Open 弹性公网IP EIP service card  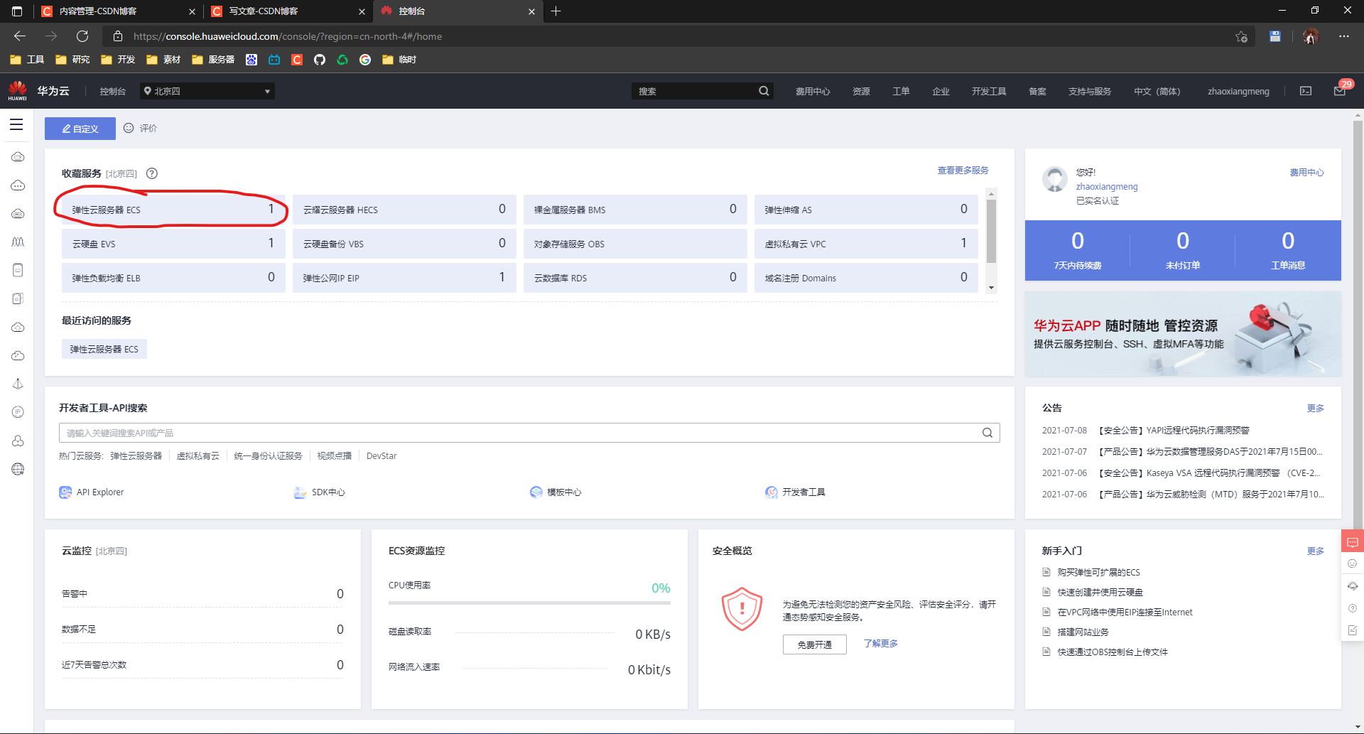(x=404, y=278)
